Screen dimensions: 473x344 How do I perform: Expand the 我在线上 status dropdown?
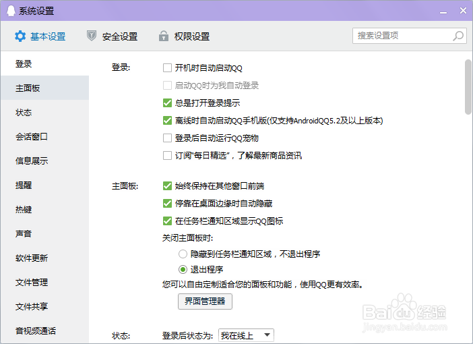(x=246, y=335)
